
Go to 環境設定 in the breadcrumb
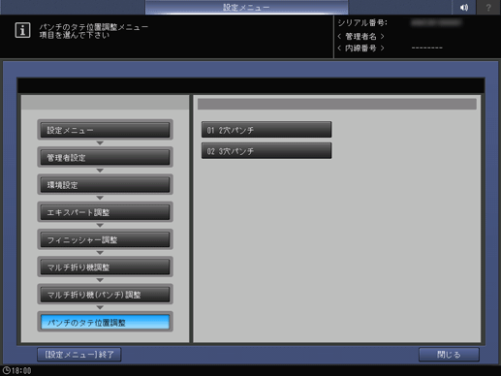click(x=105, y=185)
